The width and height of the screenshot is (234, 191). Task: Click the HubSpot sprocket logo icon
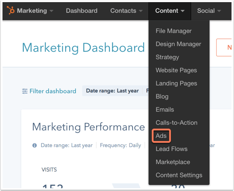coord(11,10)
